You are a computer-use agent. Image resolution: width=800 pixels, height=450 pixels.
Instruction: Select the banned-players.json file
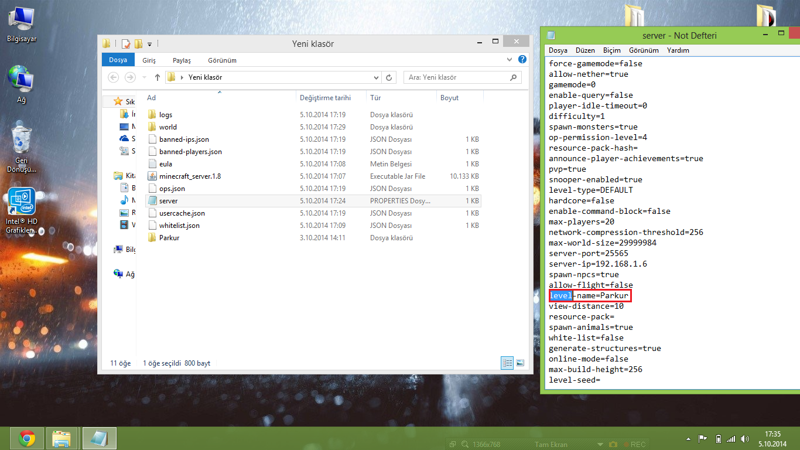click(x=313, y=152)
